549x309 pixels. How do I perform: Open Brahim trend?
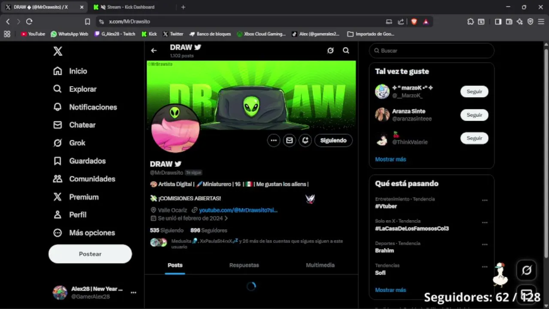tap(384, 251)
